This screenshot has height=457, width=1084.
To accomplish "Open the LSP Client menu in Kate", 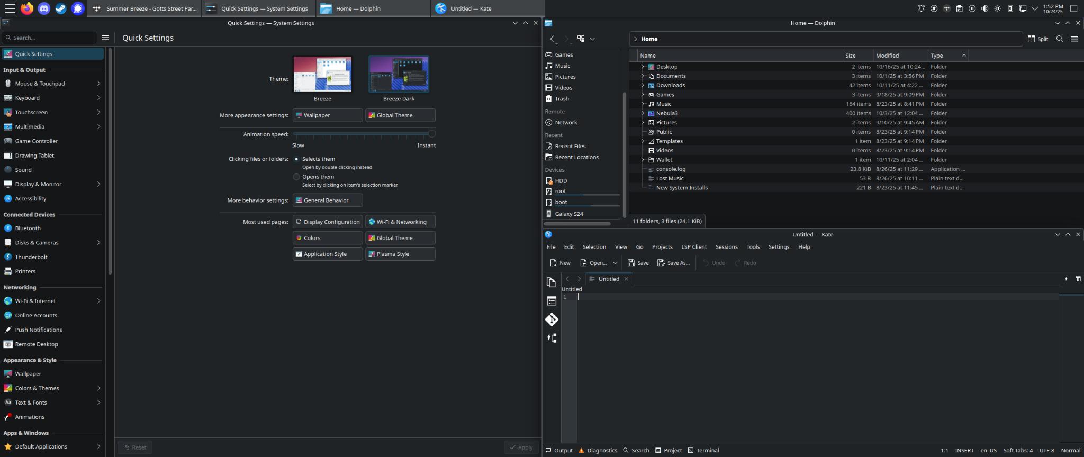I will pyautogui.click(x=693, y=247).
